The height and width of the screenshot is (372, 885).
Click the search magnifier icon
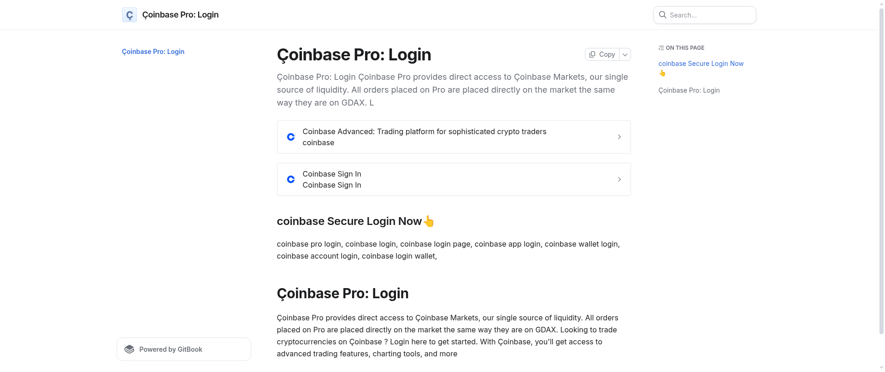click(x=662, y=15)
